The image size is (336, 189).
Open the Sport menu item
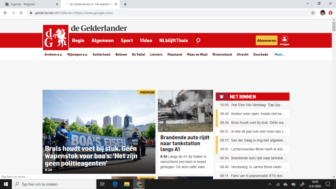coord(127,40)
